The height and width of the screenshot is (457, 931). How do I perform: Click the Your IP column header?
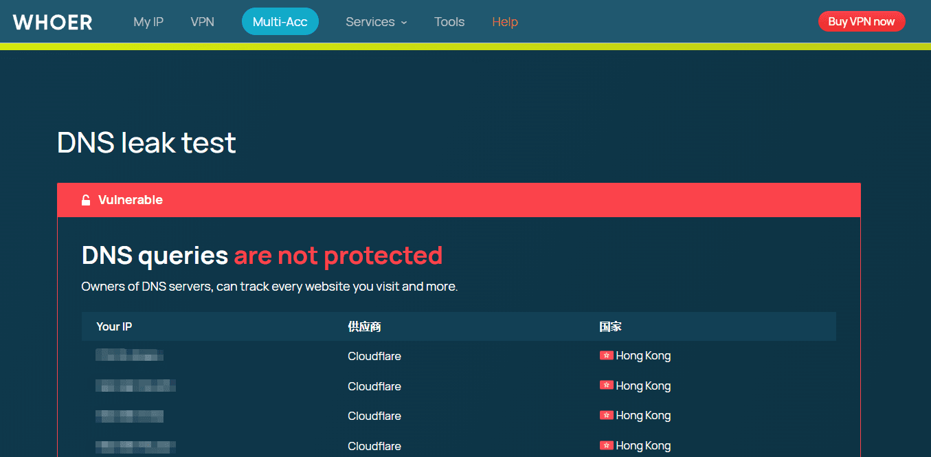pyautogui.click(x=114, y=326)
